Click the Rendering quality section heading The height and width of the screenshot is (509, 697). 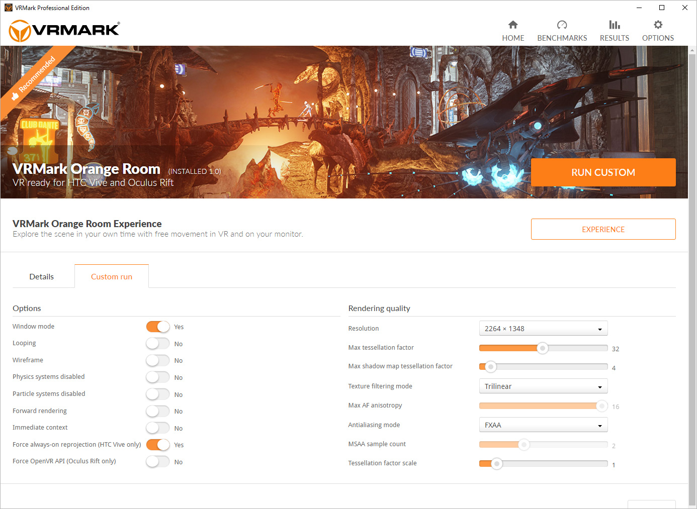(x=379, y=308)
